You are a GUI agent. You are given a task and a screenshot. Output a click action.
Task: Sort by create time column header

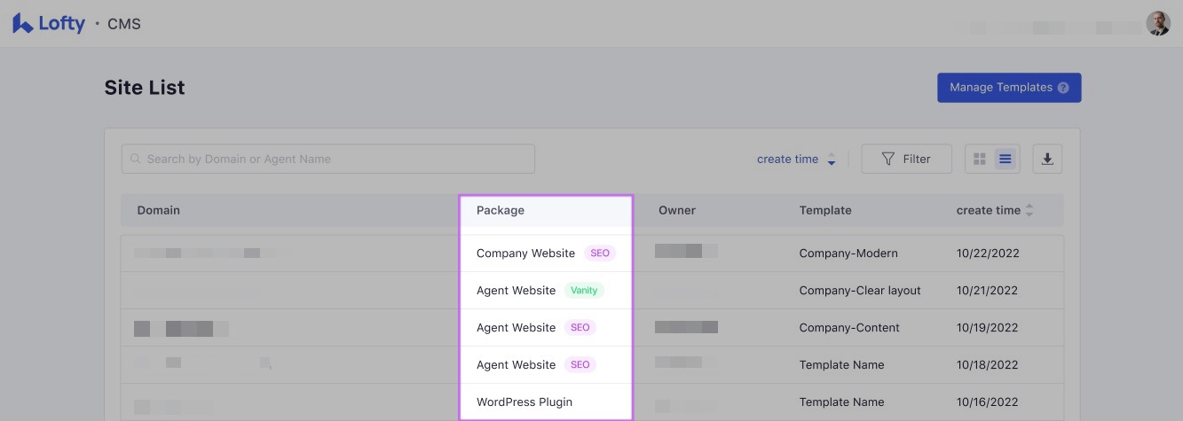[995, 211]
